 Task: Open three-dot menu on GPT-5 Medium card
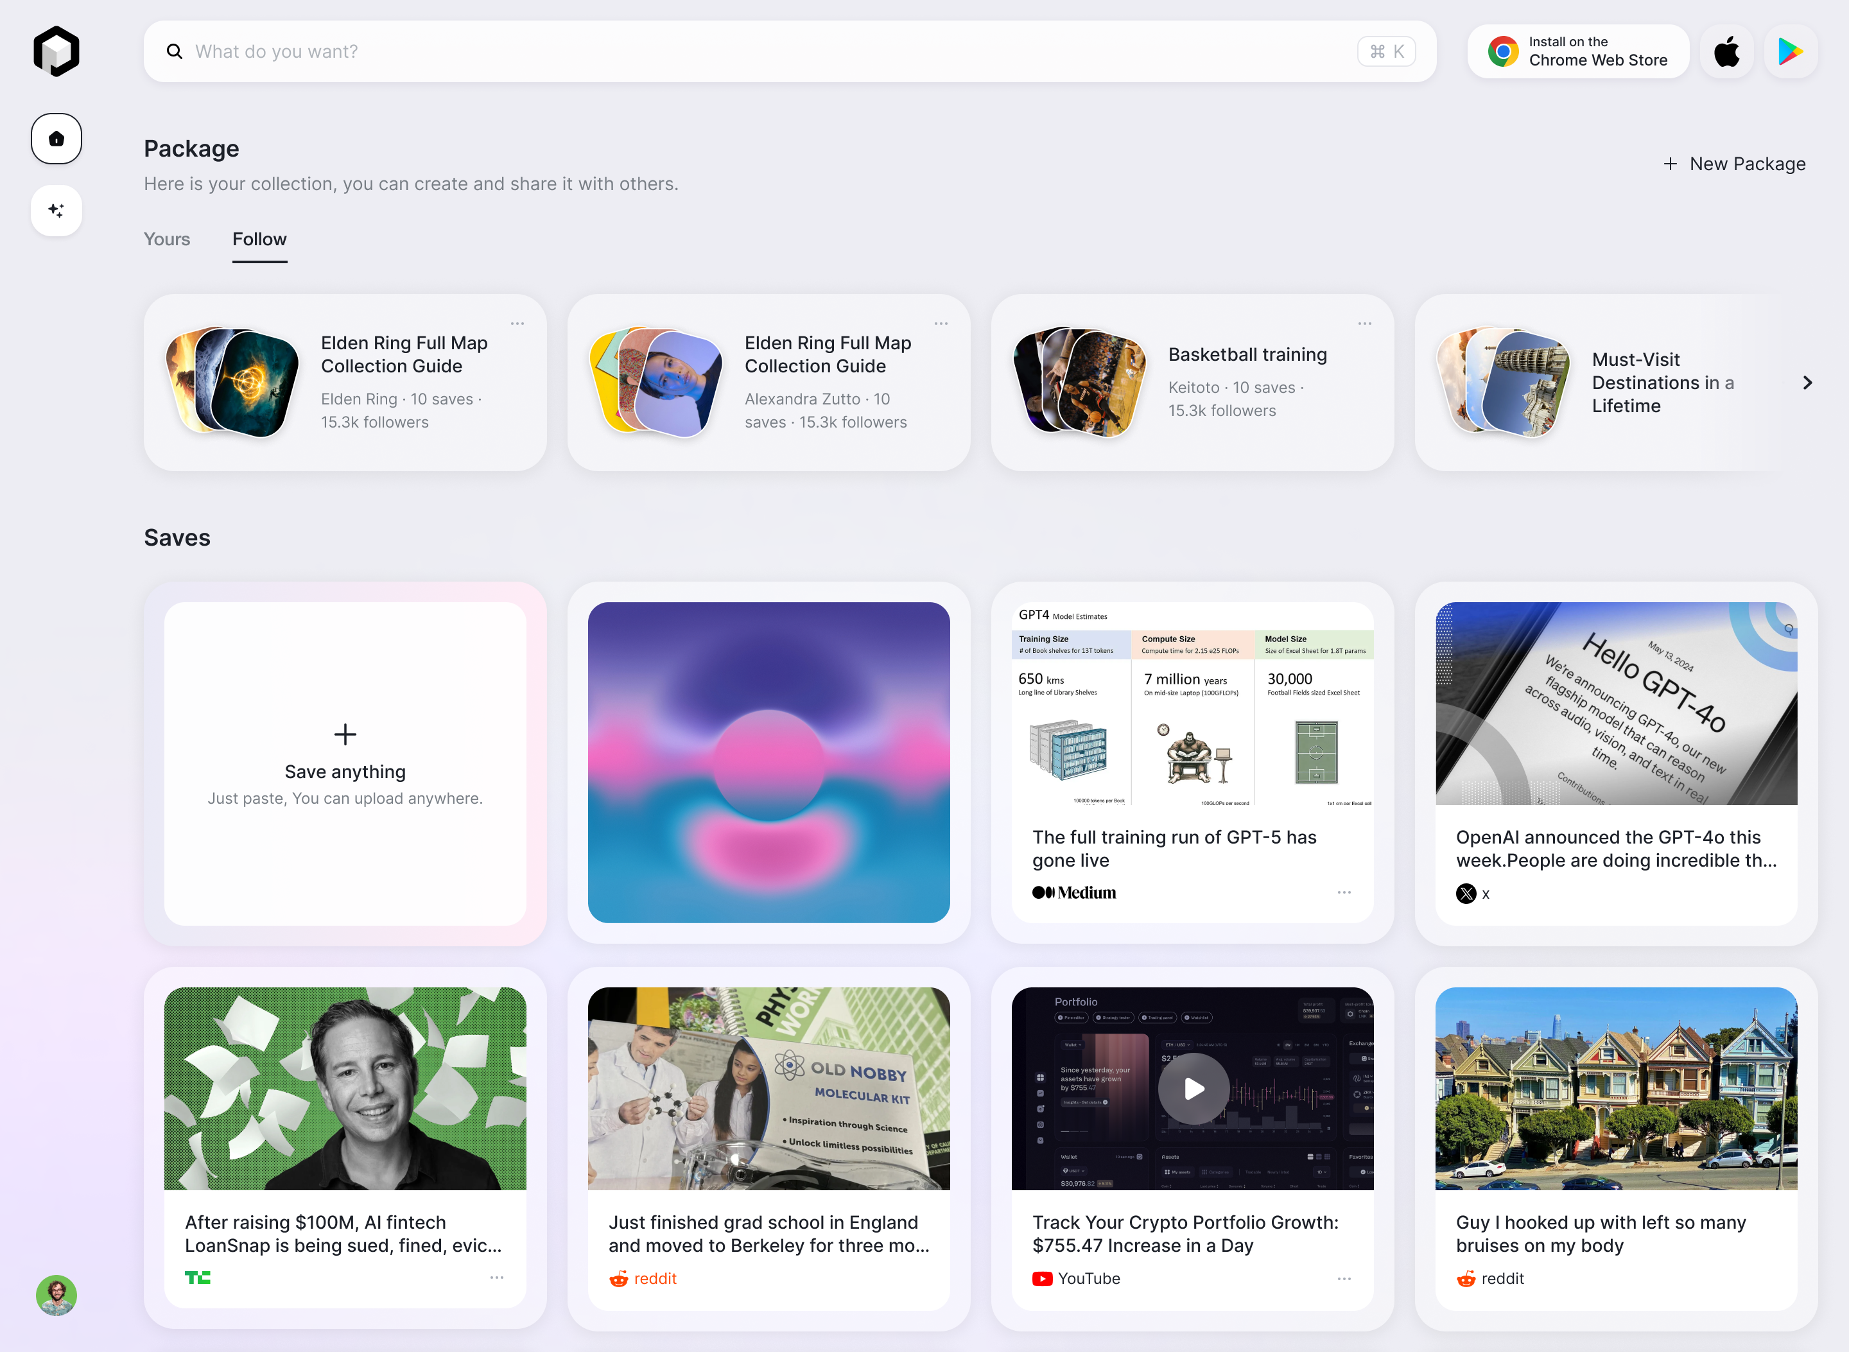(1344, 892)
